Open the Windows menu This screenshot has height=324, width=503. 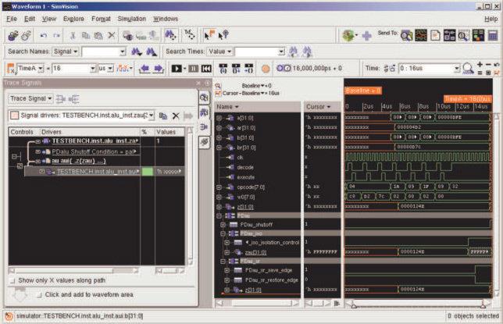tap(166, 19)
